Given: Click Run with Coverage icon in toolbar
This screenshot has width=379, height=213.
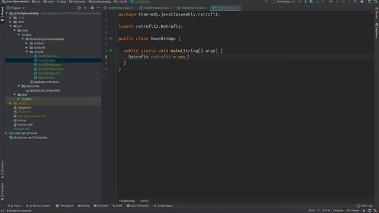Looking at the screenshot, I should pos(311,1).
